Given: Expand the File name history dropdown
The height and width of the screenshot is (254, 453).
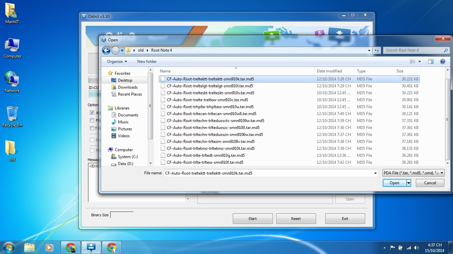Looking at the screenshot, I should 375,173.
